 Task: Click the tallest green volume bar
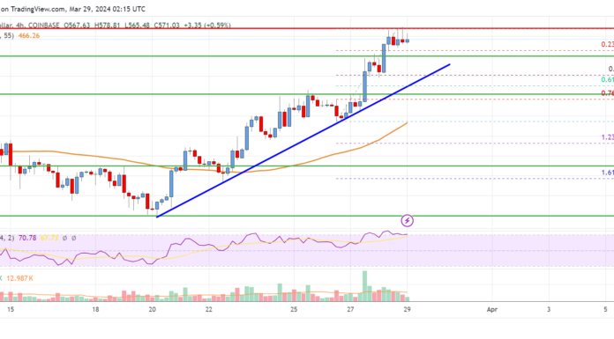pyautogui.click(x=365, y=286)
